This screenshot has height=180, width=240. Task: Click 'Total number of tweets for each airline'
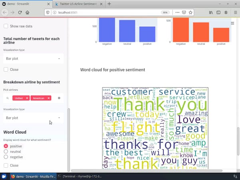click(x=31, y=40)
